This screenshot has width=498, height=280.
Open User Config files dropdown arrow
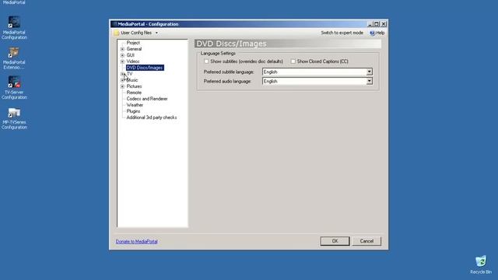pyautogui.click(x=156, y=33)
